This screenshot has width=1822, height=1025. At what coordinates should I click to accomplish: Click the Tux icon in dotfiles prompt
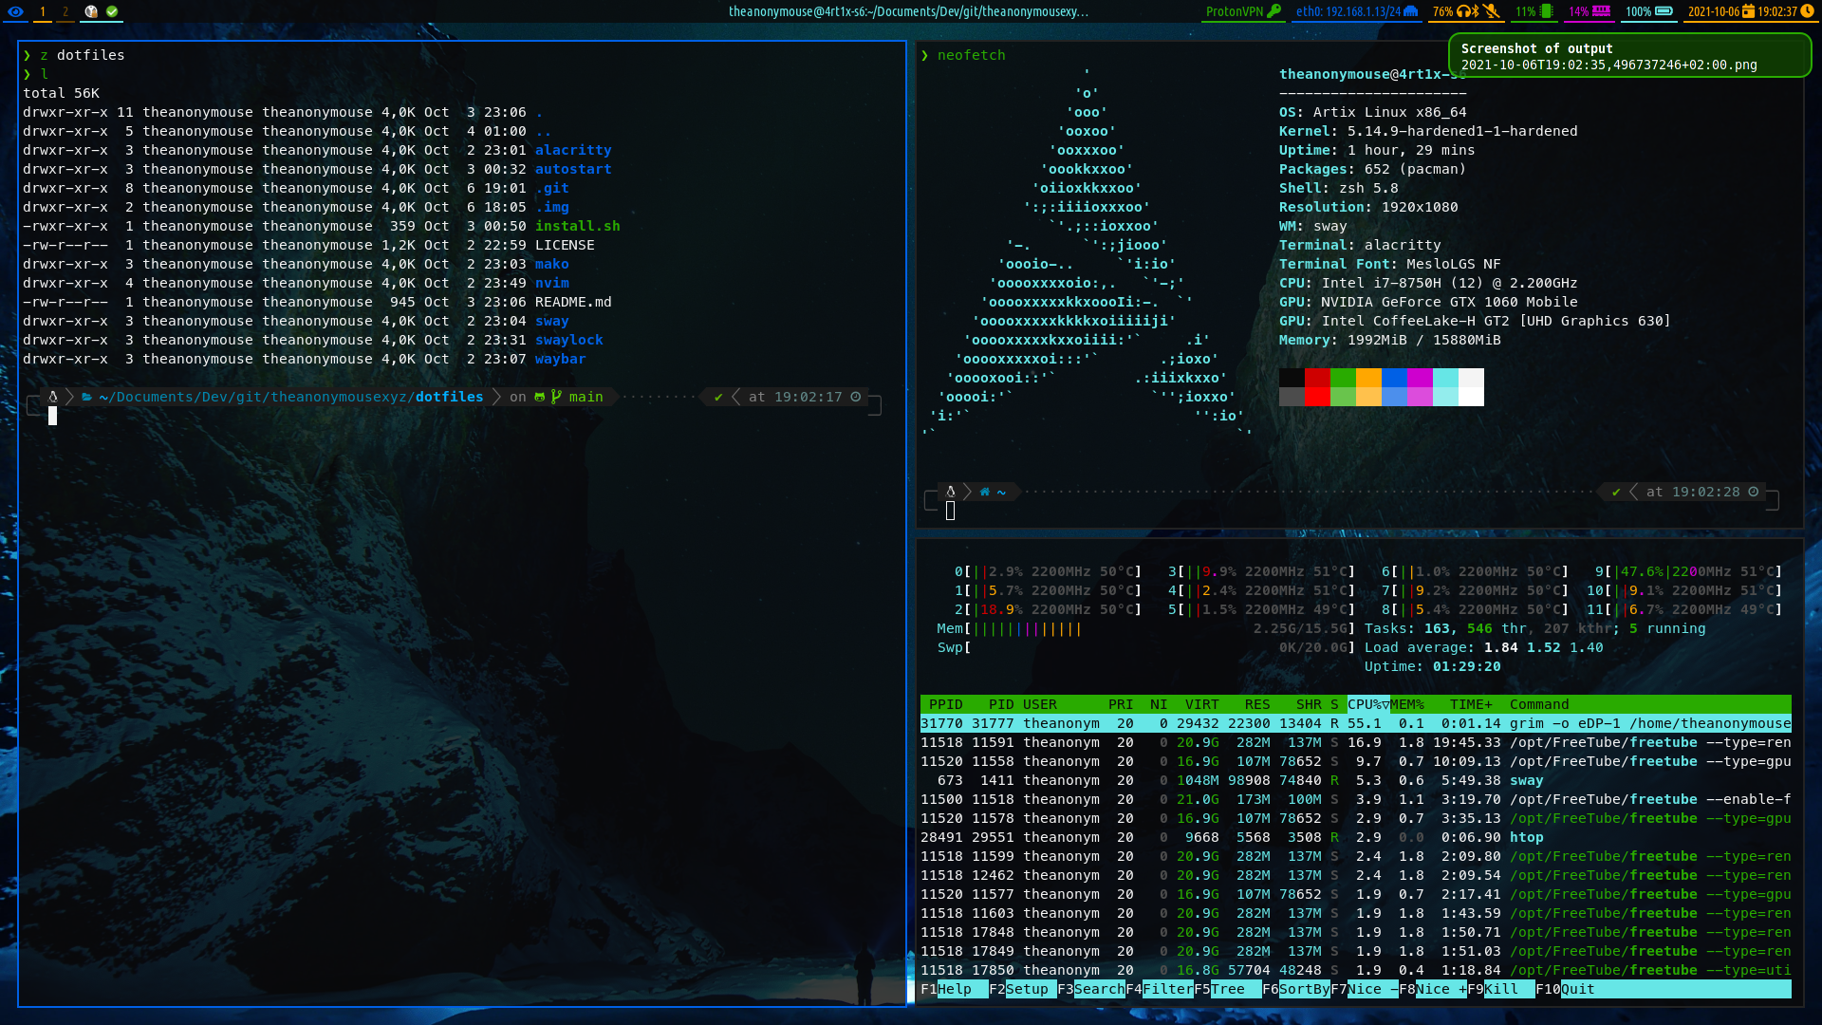coord(53,397)
